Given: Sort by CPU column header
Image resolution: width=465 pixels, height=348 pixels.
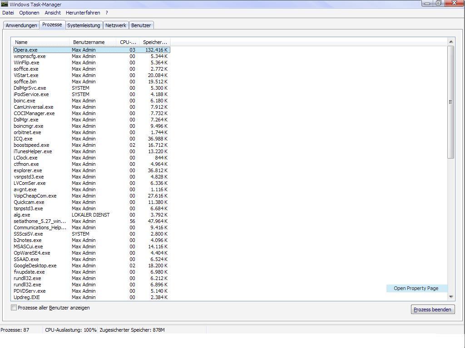Looking at the screenshot, I should pyautogui.click(x=128, y=42).
